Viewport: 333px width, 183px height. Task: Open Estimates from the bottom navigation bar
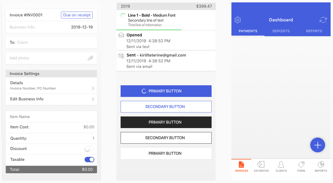pos(261,166)
